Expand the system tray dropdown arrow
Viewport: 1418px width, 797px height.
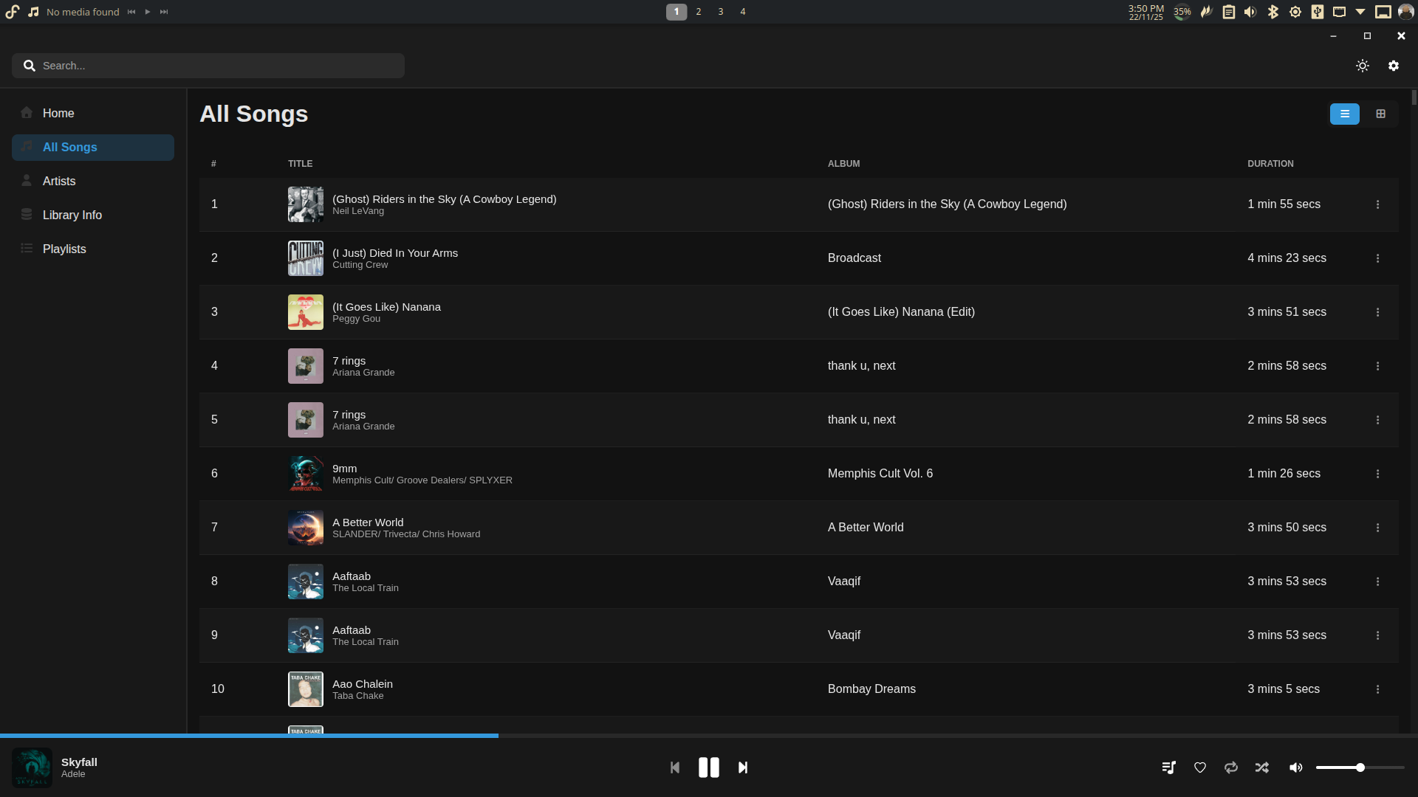pos(1360,12)
